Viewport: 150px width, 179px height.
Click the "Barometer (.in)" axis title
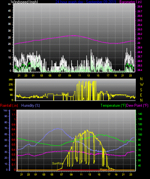coord(130,2)
